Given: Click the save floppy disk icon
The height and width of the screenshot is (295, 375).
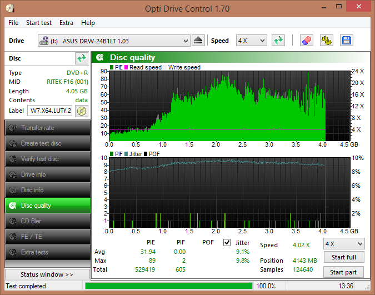Looking at the screenshot, I should point(347,41).
